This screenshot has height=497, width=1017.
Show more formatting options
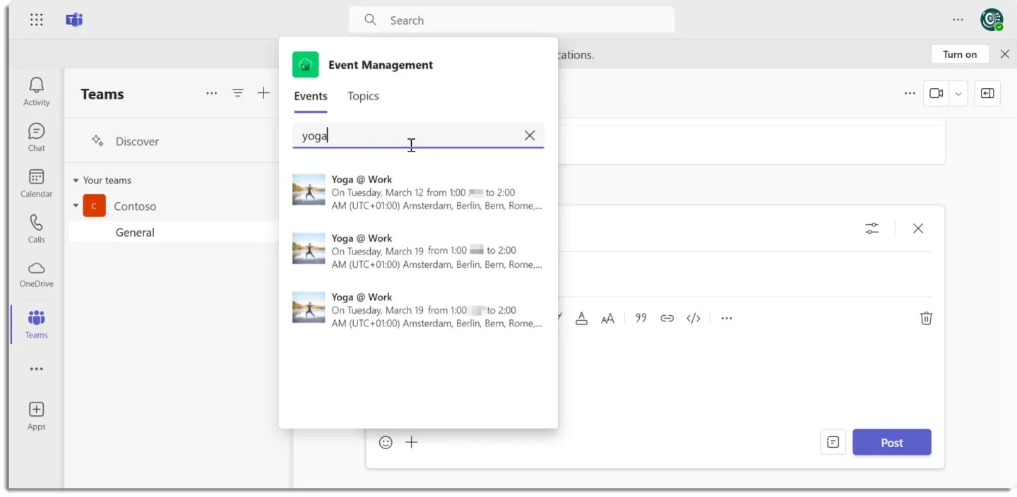click(x=727, y=319)
